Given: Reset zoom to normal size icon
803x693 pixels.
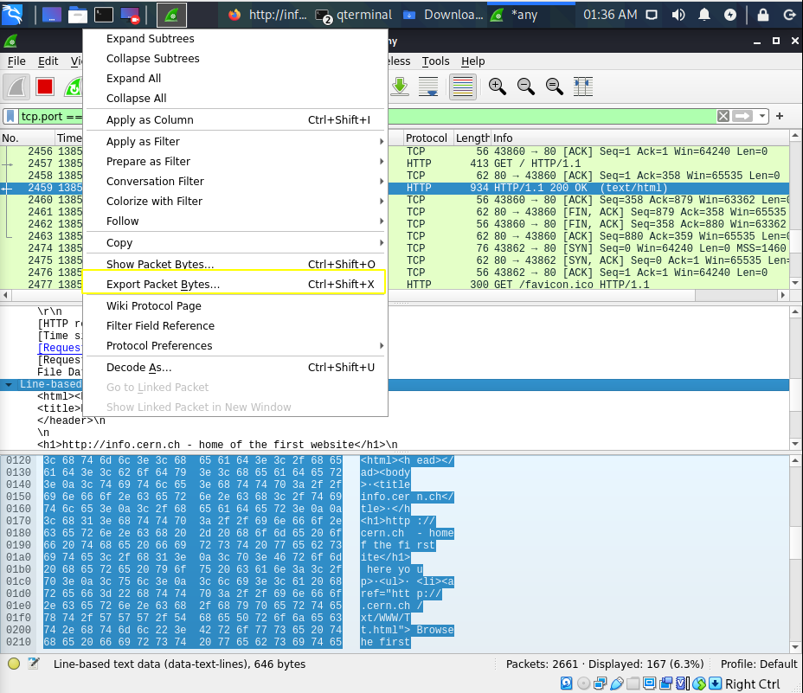Looking at the screenshot, I should tap(555, 87).
